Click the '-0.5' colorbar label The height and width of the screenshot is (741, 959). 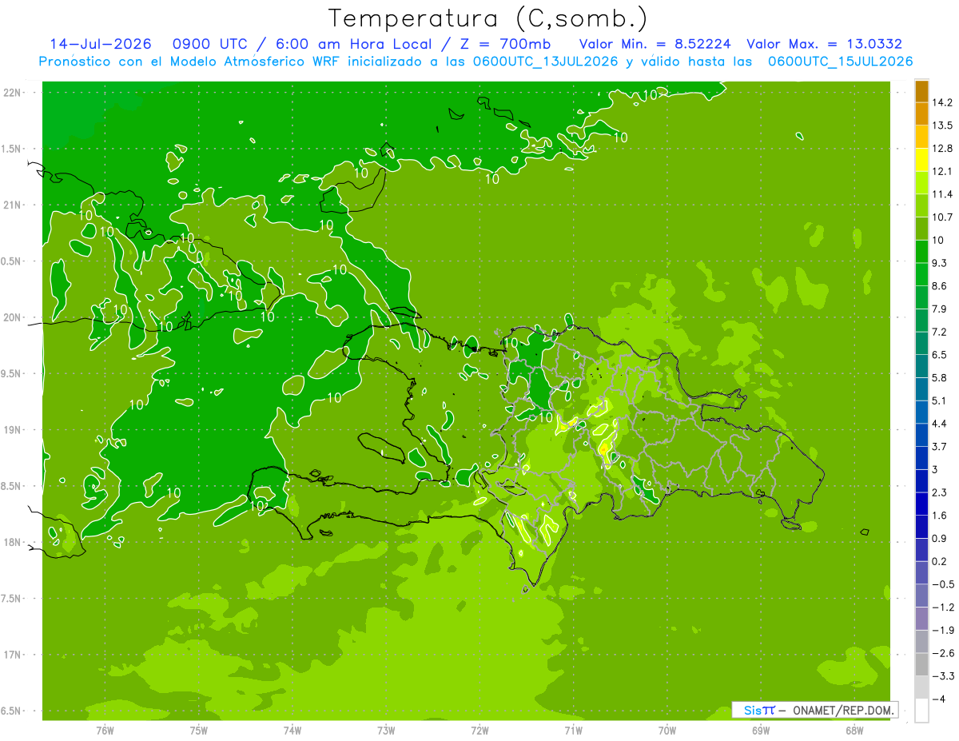(942, 584)
